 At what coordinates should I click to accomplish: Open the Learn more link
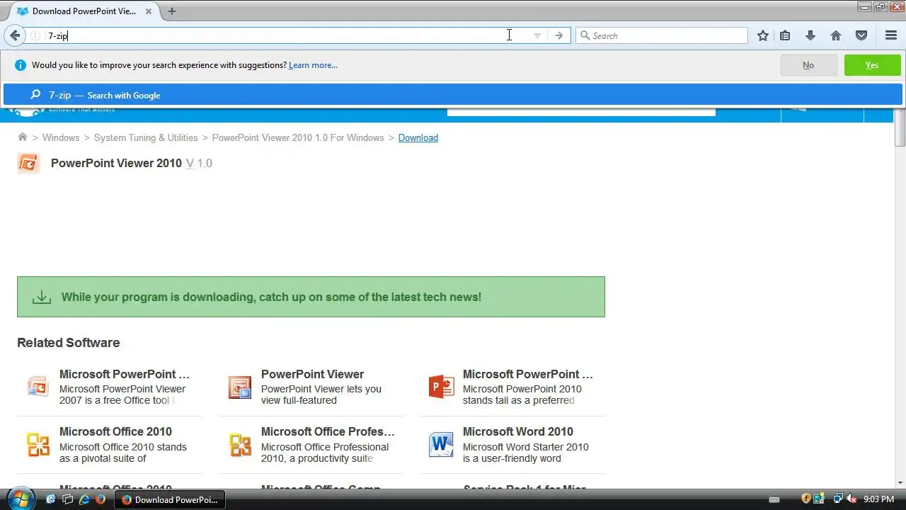(x=313, y=65)
